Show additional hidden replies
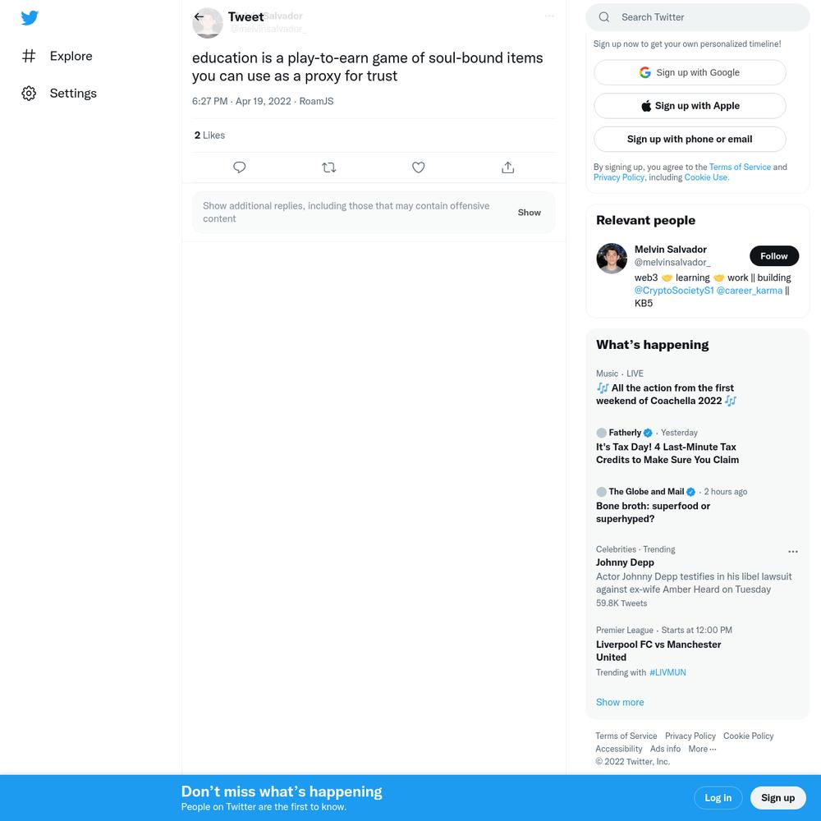The image size is (821, 821). pos(529,213)
